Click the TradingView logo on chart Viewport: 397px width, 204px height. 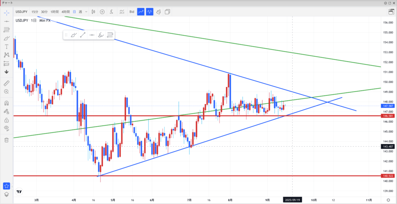tap(19, 192)
